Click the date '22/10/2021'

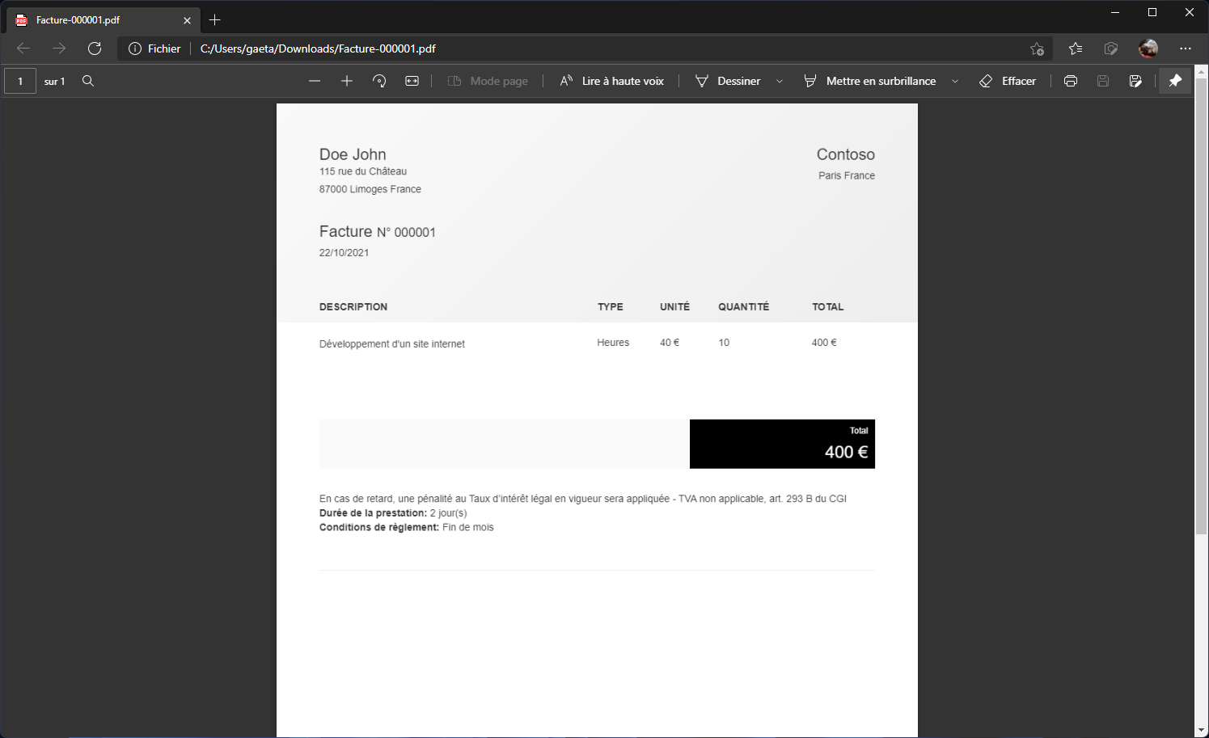pos(344,253)
